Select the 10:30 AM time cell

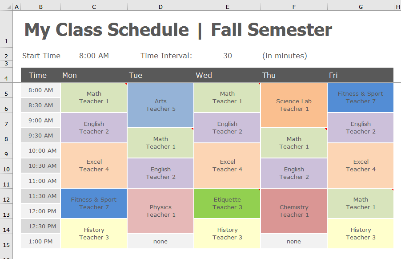pos(40,166)
